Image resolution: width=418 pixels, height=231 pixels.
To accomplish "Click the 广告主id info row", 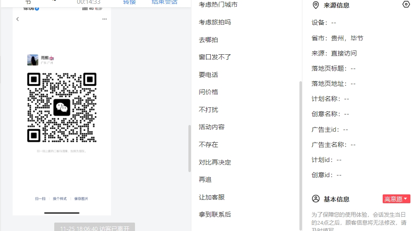I will click(330, 130).
